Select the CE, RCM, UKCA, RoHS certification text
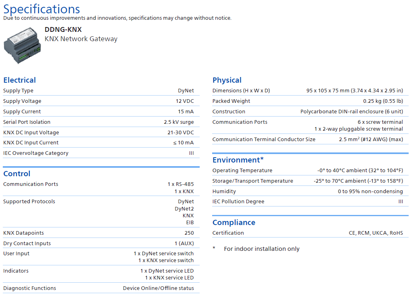This screenshot has height=296, width=409. pyautogui.click(x=376, y=233)
